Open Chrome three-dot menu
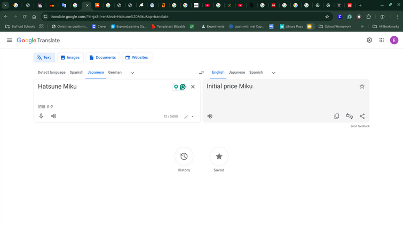The image size is (403, 227). [x=397, y=17]
